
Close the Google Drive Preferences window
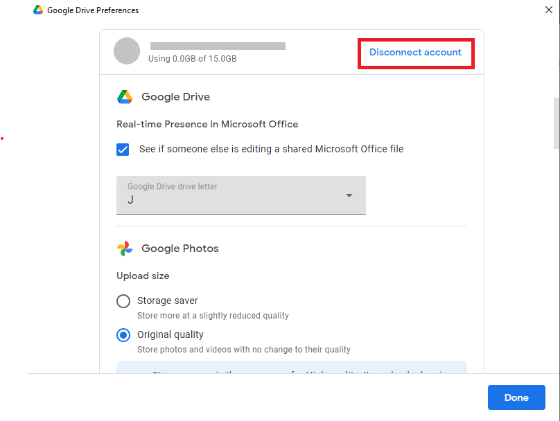[549, 10]
